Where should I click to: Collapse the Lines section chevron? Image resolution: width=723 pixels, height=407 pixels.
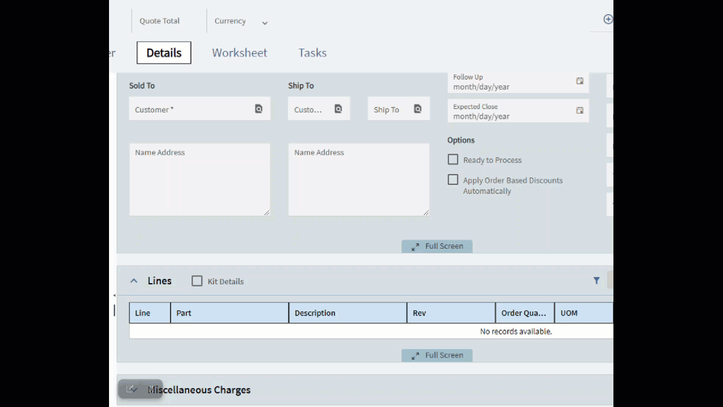click(x=134, y=280)
